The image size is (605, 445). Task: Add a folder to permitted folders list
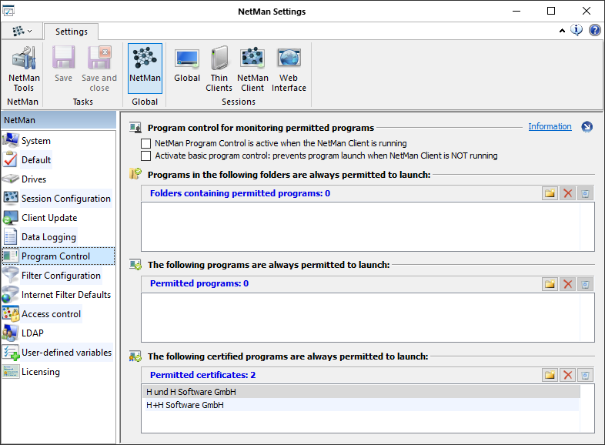click(550, 193)
